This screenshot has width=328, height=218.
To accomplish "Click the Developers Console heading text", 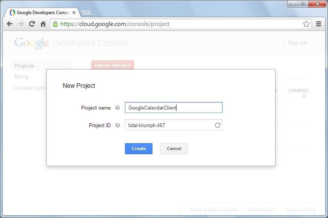I will pos(90,43).
